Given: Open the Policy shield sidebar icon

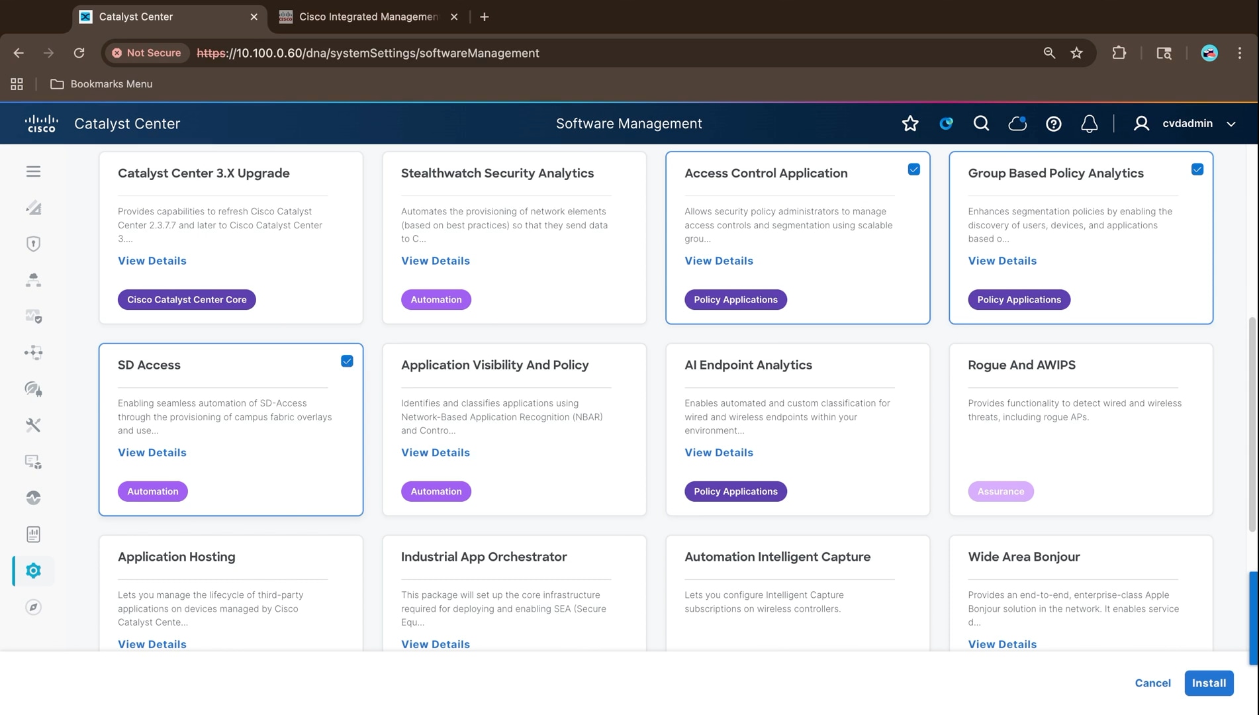Looking at the screenshot, I should tap(33, 244).
